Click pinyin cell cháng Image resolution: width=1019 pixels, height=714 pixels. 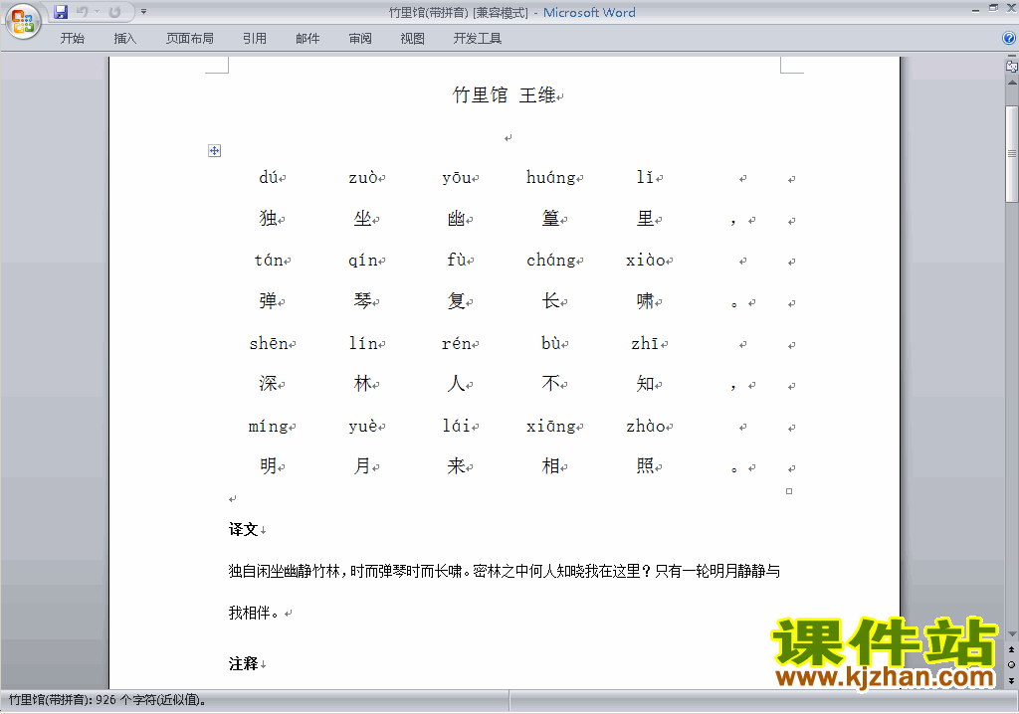(x=551, y=260)
